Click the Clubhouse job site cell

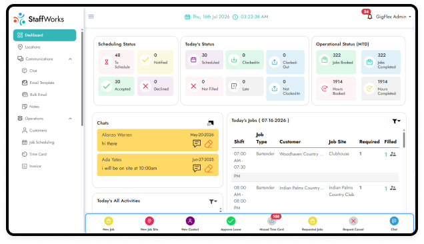click(x=339, y=153)
